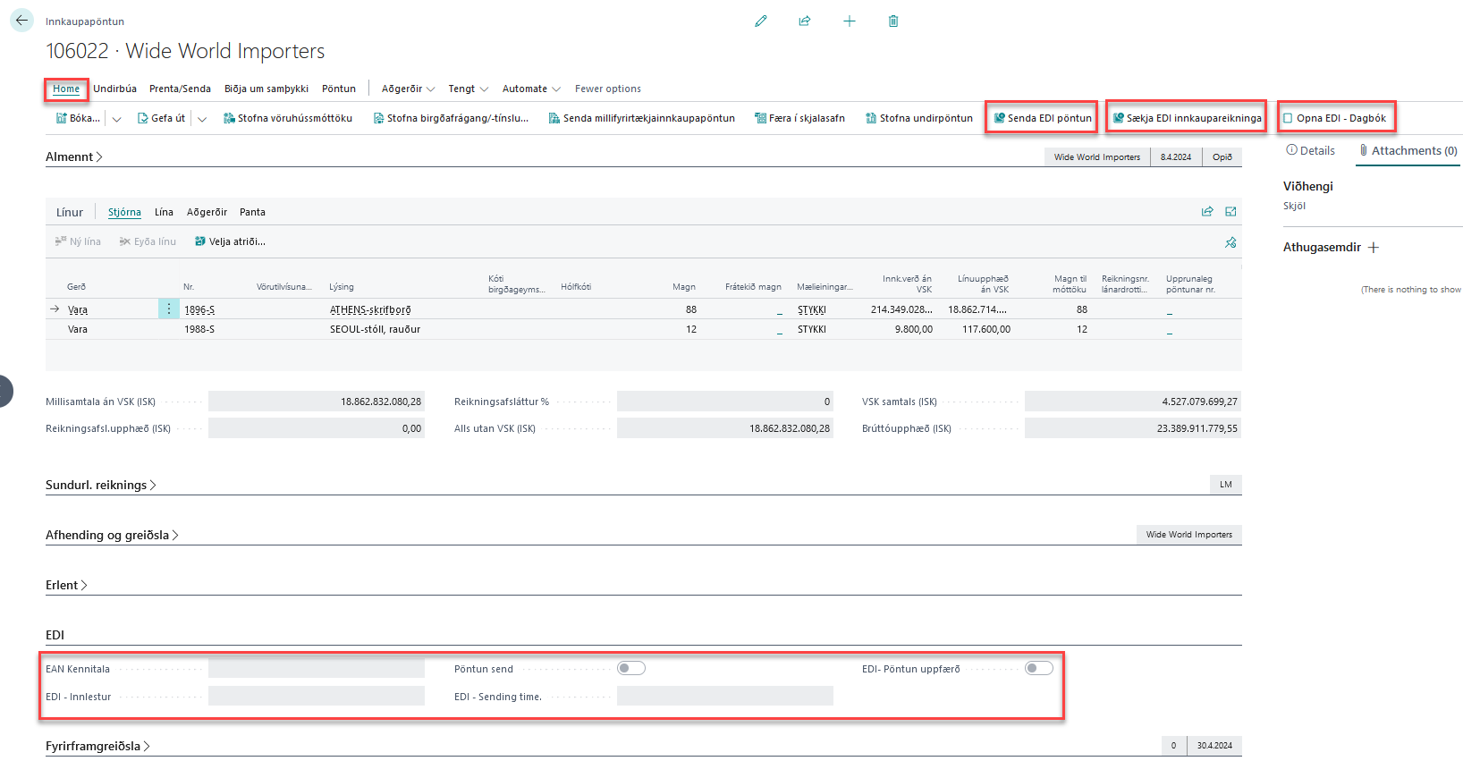The image size is (1463, 761).
Task: Click the share icon in header
Action: tap(805, 21)
